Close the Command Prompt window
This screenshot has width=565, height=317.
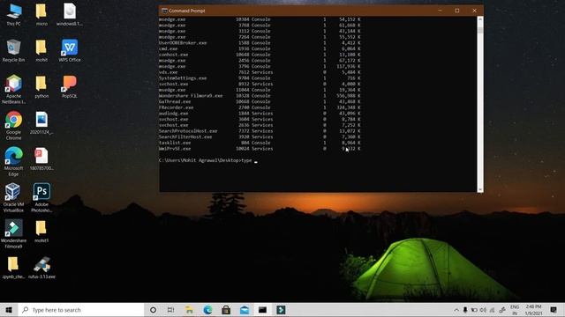tap(475, 11)
